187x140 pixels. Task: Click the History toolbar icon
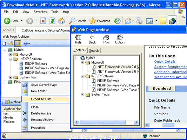[x=117, y=21]
